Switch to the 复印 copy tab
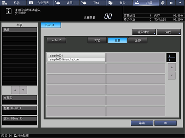 pyautogui.click(x=119, y=3)
